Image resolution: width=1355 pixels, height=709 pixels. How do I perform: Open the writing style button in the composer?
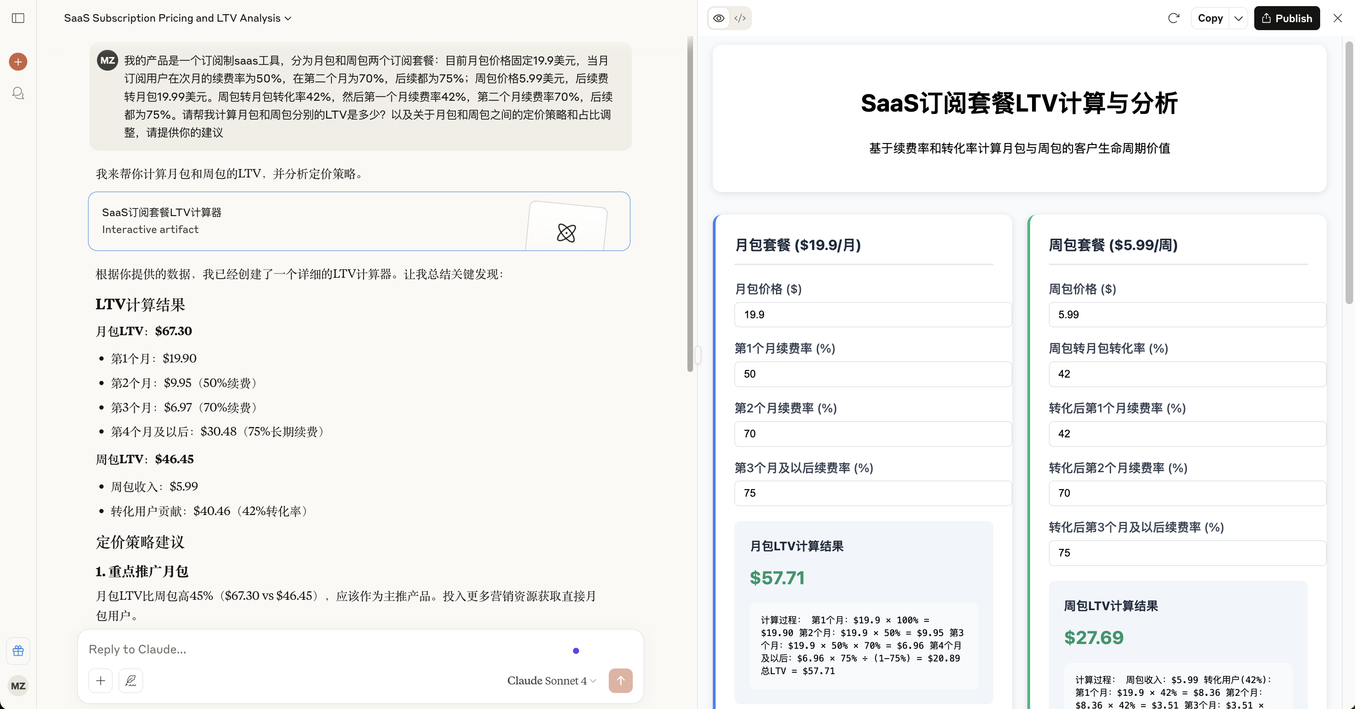coord(130,681)
